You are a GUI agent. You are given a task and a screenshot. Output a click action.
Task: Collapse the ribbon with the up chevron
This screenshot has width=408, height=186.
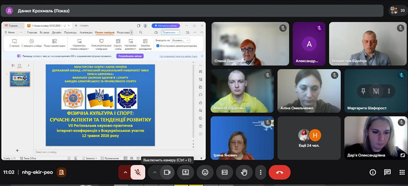tap(202, 33)
